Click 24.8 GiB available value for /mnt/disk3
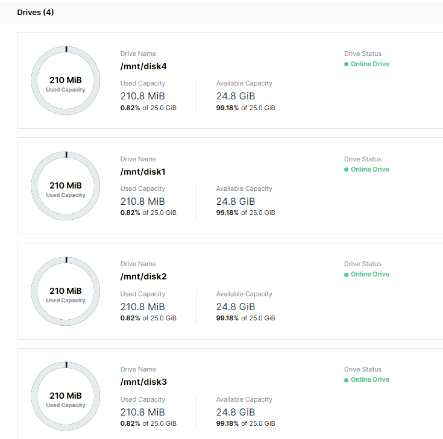 (x=236, y=412)
